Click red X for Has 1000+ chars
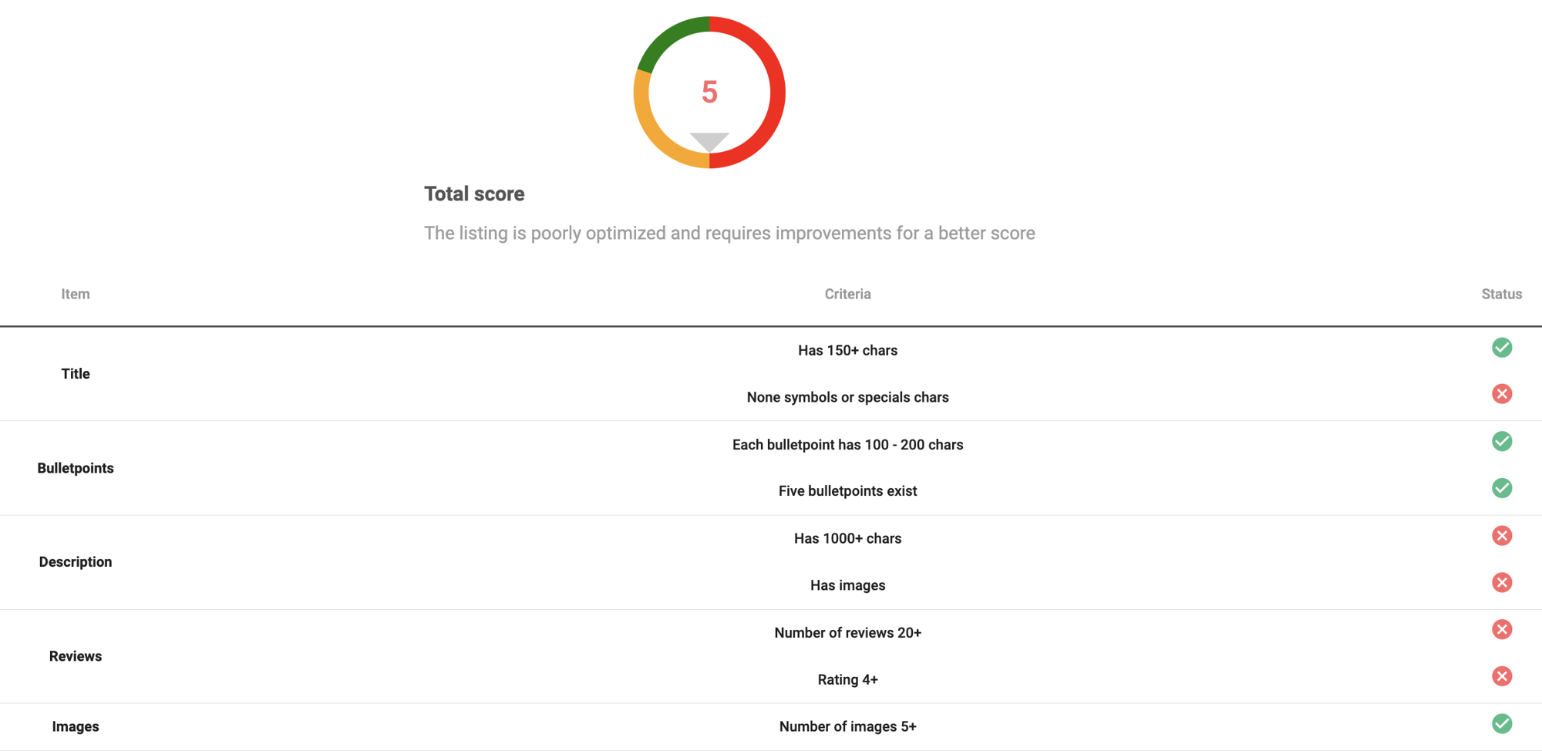The width and height of the screenshot is (1542, 751). pos(1501,535)
